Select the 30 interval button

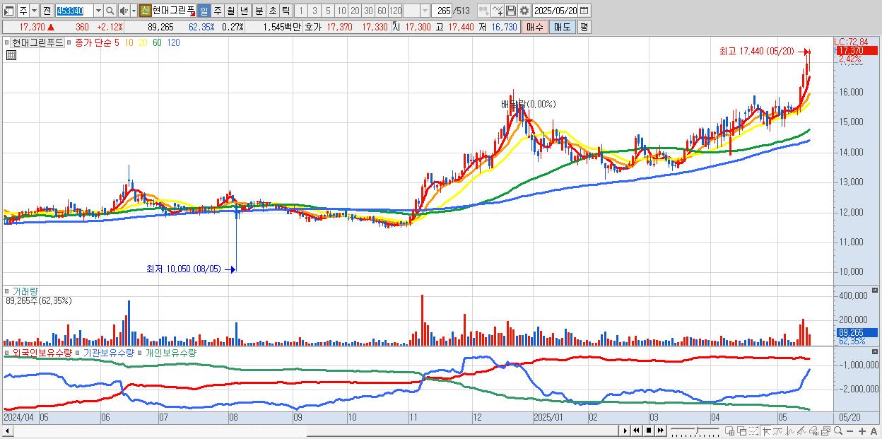tap(368, 11)
